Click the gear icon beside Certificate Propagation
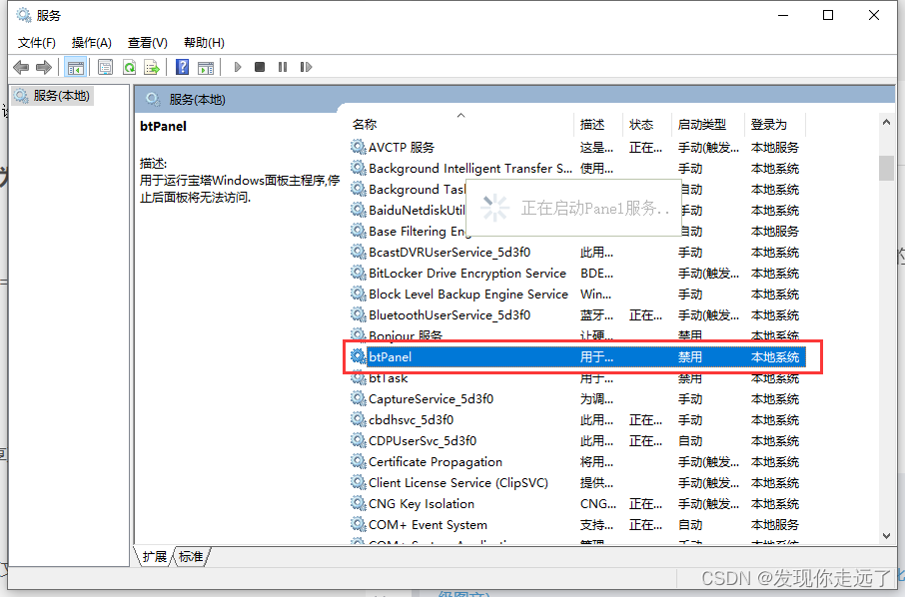Image resolution: width=905 pixels, height=597 pixels. [x=359, y=461]
